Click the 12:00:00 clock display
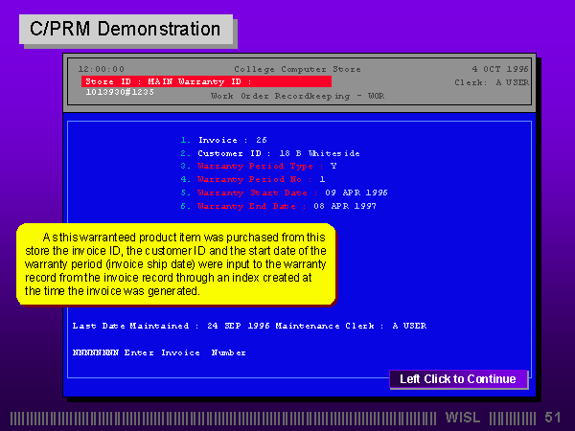The height and width of the screenshot is (431, 575). coord(102,69)
